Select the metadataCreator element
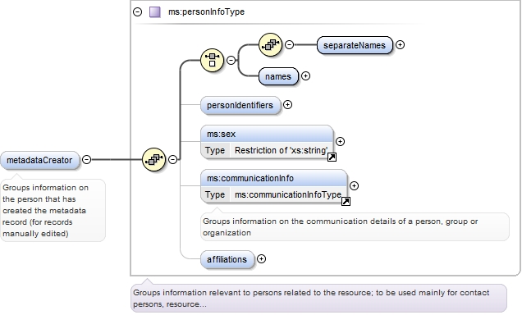 (x=40, y=160)
